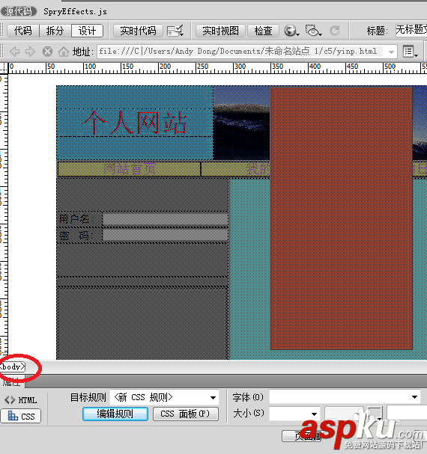Click the ruler origin corner icon
This screenshot has width=427, height=454.
[x=4, y=68]
